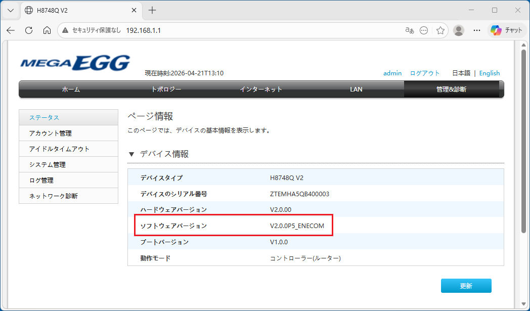Click the scrollbar down arrow

(x=523, y=304)
